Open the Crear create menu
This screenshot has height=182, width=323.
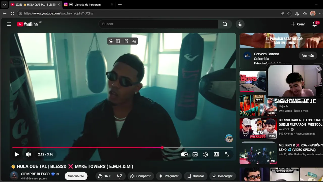click(x=298, y=24)
